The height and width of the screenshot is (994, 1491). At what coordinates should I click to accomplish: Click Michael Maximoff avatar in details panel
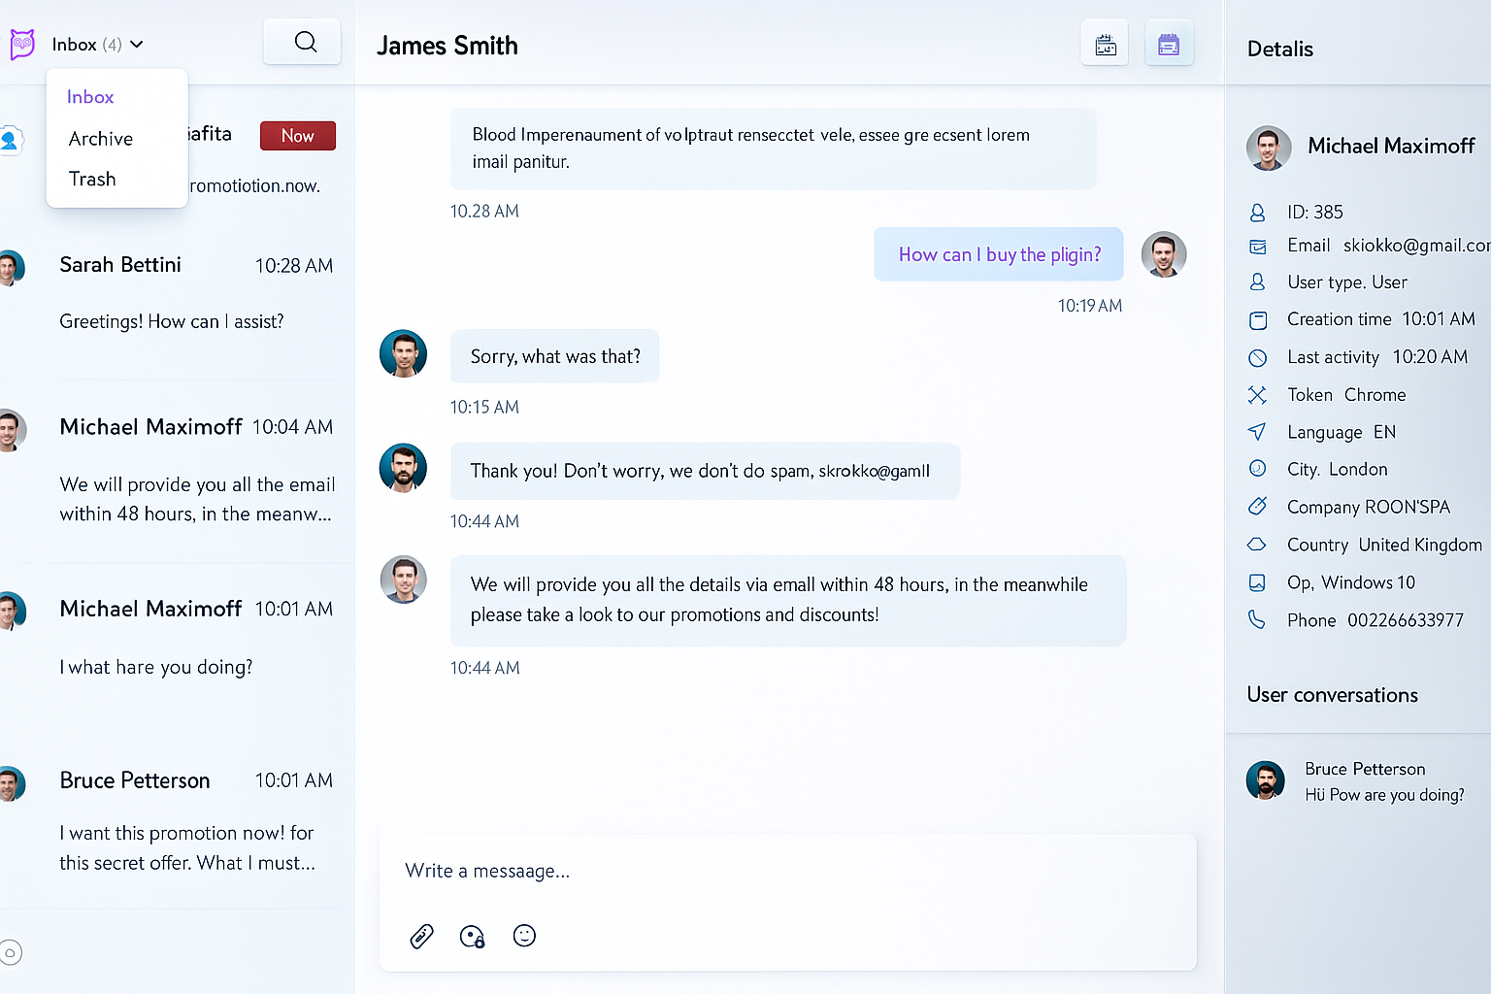click(1268, 148)
